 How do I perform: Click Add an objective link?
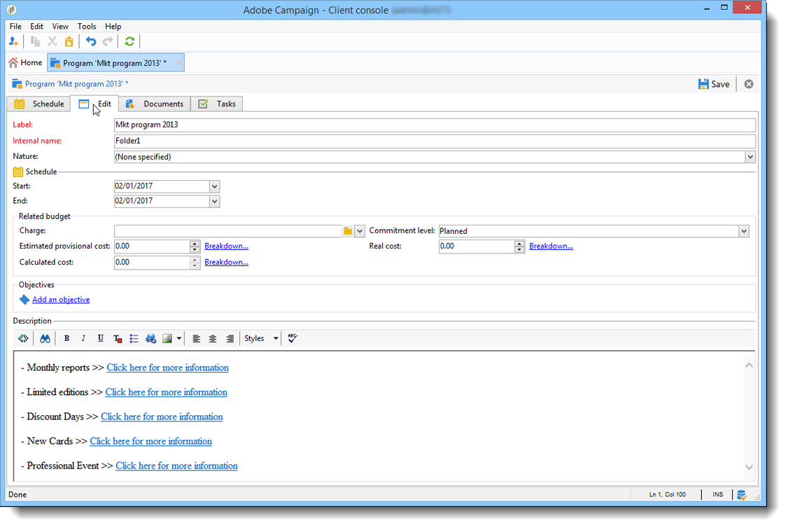point(61,300)
